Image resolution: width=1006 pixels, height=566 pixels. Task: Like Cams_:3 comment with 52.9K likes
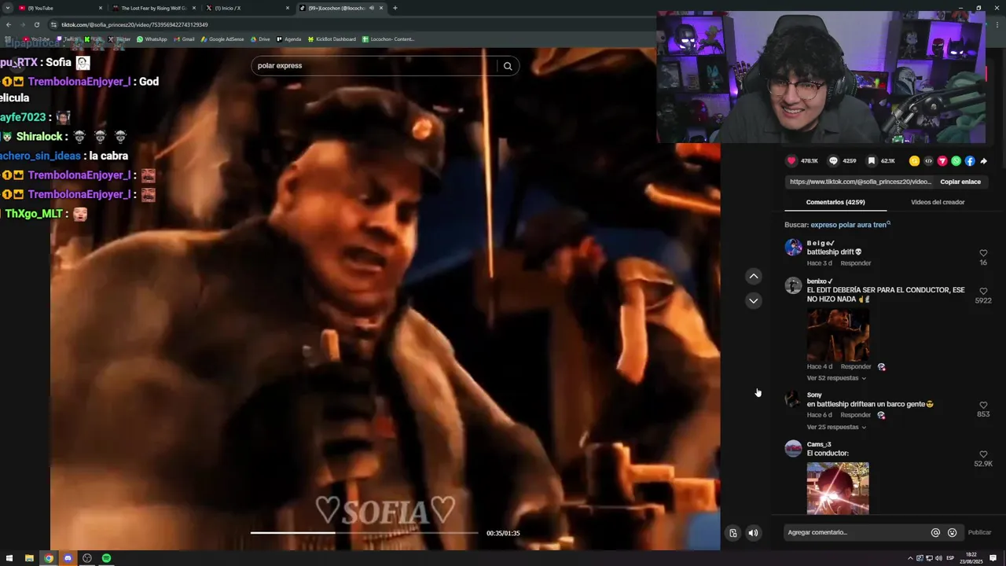tap(983, 454)
